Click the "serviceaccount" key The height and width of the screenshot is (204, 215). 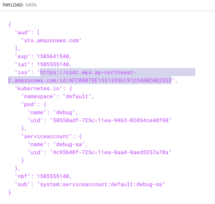coord(46,137)
